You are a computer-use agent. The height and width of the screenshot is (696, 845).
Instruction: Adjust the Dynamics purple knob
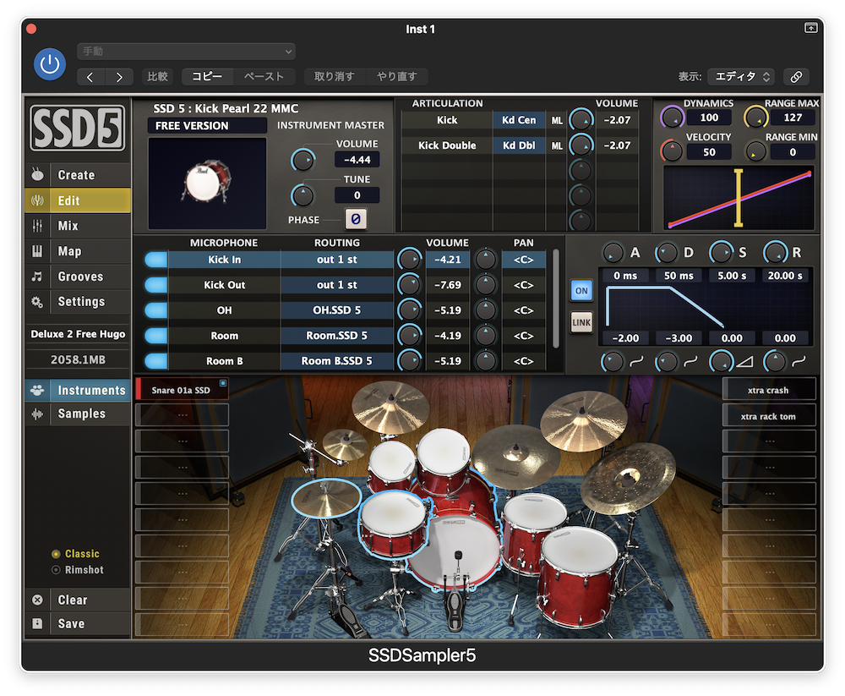coord(673,117)
